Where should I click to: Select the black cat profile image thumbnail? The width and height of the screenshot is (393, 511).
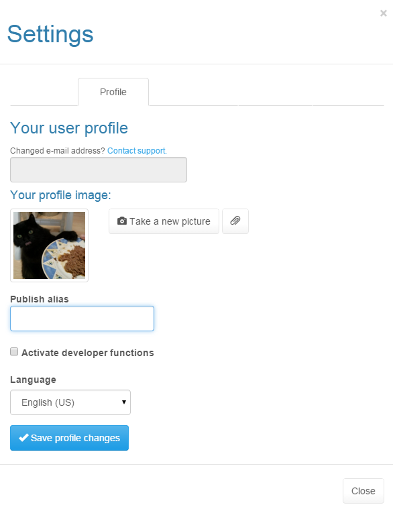(49, 245)
